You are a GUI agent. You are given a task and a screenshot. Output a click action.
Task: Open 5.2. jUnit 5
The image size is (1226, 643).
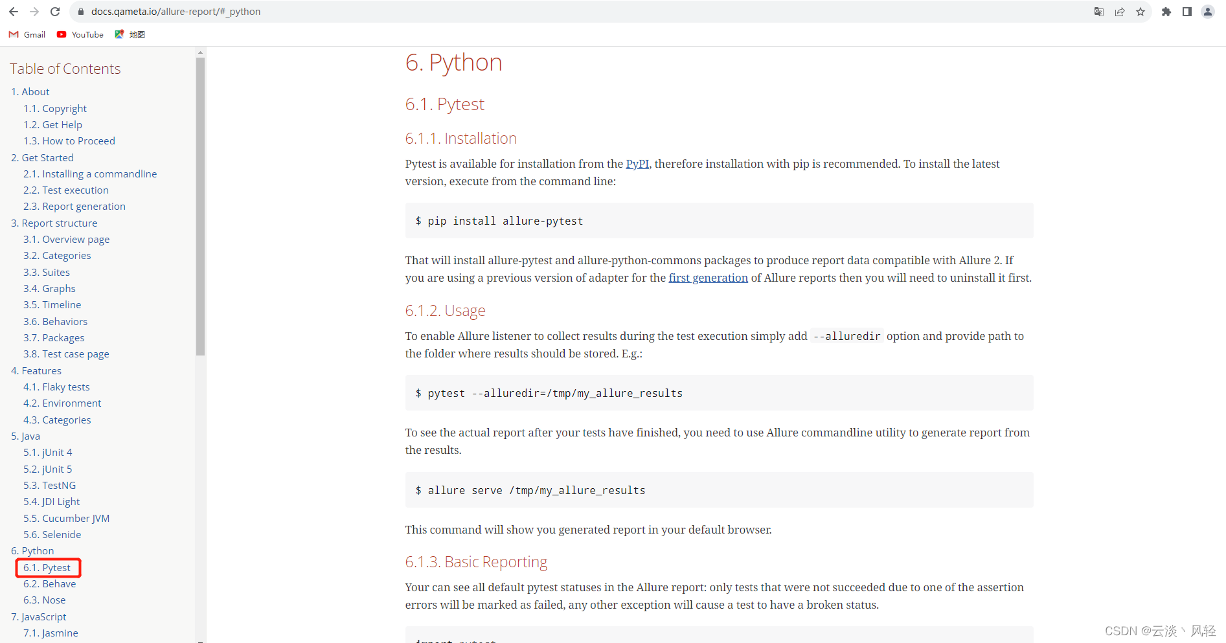click(x=47, y=469)
